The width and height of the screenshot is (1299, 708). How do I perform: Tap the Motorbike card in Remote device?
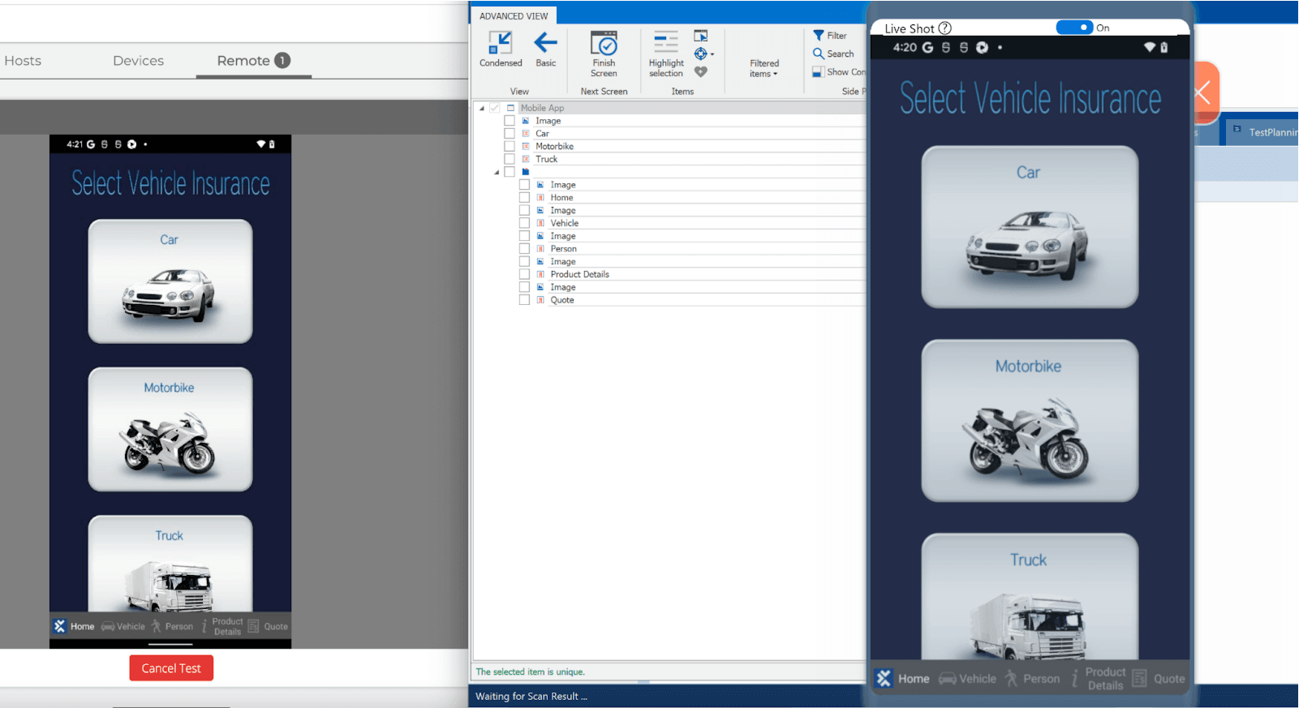(170, 429)
